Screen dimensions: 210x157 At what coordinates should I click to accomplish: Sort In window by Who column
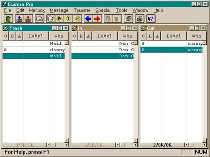click(128, 36)
